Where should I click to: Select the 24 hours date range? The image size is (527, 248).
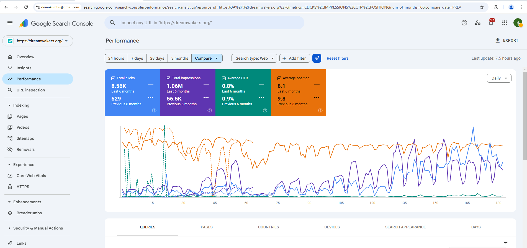[x=116, y=58]
